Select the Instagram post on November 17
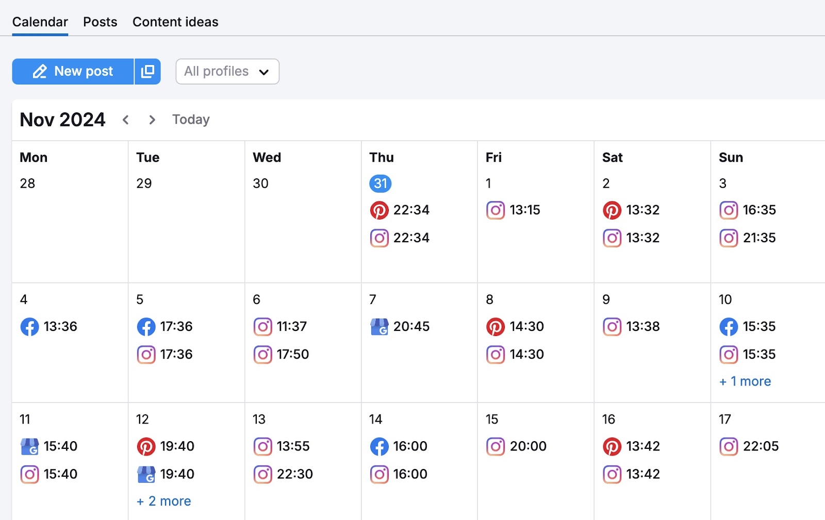Screen dimensions: 825x520 pyautogui.click(x=729, y=446)
